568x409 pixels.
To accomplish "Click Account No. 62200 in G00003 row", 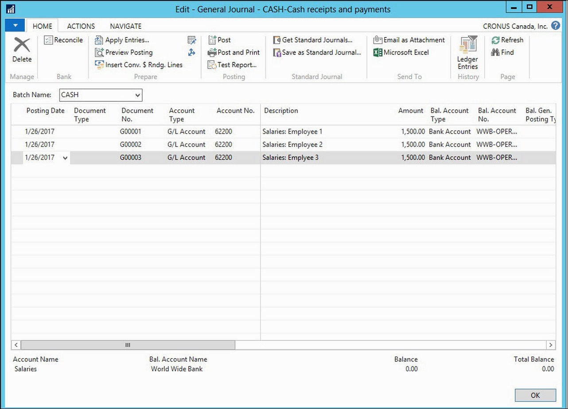I will [223, 158].
